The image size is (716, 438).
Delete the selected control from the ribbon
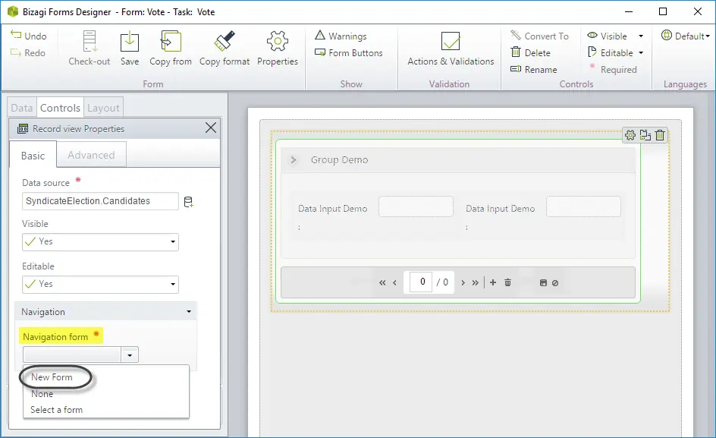(531, 52)
